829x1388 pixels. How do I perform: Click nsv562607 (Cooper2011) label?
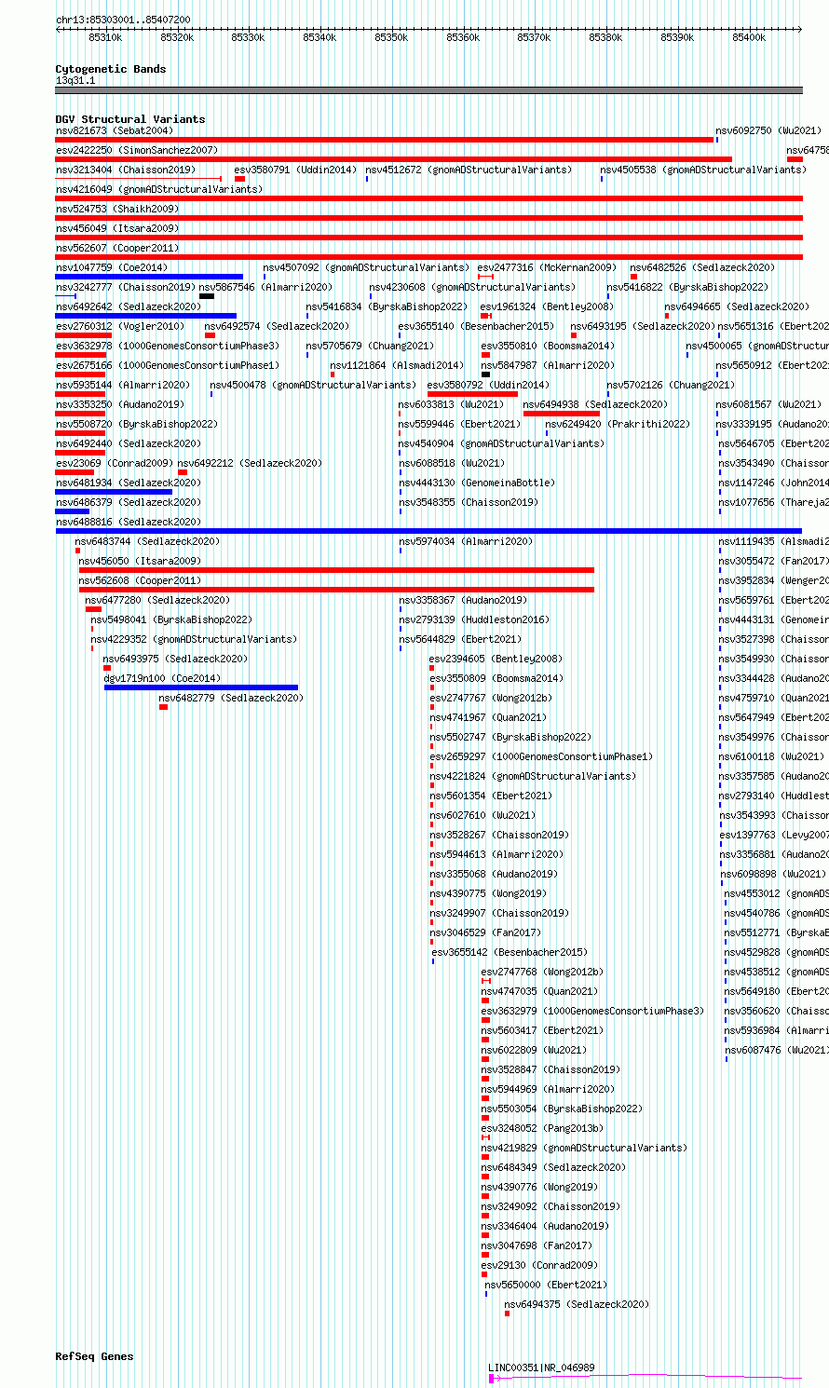click(117, 248)
